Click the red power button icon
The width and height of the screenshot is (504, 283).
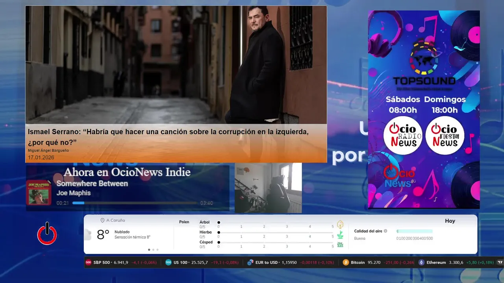47,234
